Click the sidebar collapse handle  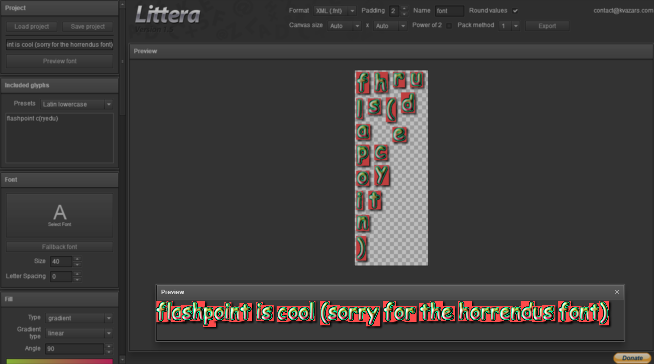123,62
